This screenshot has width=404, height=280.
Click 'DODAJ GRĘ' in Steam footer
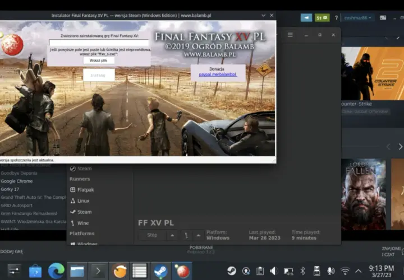pyautogui.click(x=11, y=251)
